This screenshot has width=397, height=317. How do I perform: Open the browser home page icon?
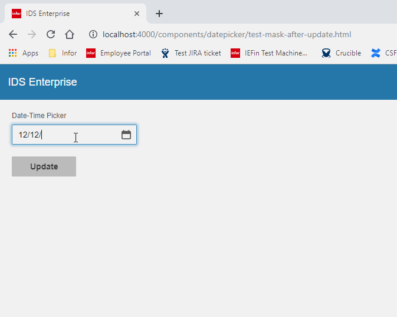70,34
